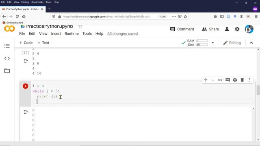The image size is (260, 146).
Task: Open Getting Started bookmark
Action: click(13, 23)
